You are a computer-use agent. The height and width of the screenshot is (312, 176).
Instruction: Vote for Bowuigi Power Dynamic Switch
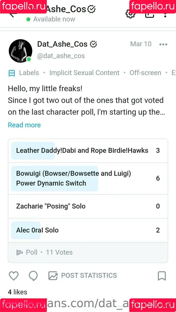[88, 179]
